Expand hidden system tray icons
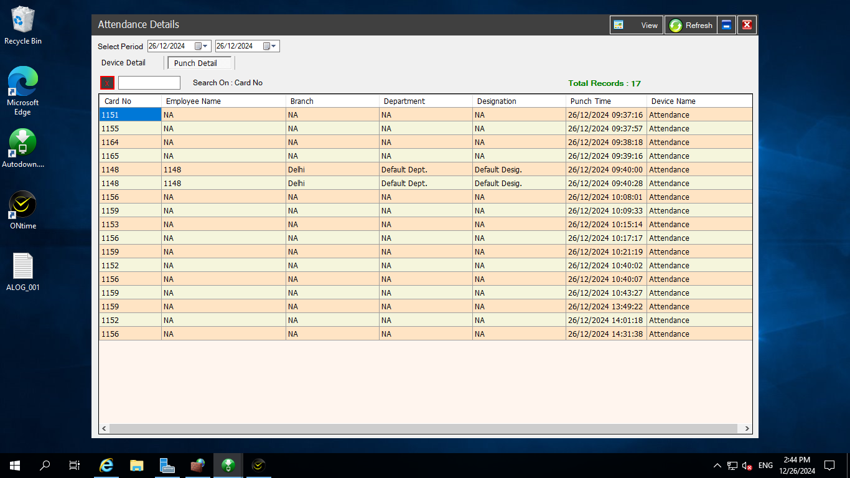850x478 pixels. 717,466
